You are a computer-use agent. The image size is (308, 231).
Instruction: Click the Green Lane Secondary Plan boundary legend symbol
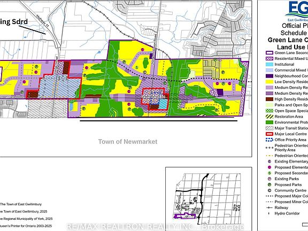click(x=269, y=53)
